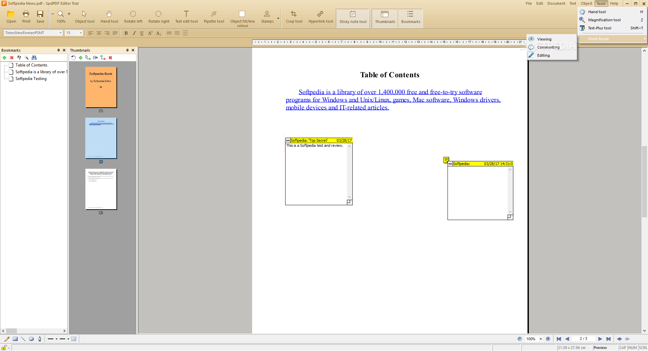Open the Document menu
Viewport: 648px width, 351px height.
556,3
